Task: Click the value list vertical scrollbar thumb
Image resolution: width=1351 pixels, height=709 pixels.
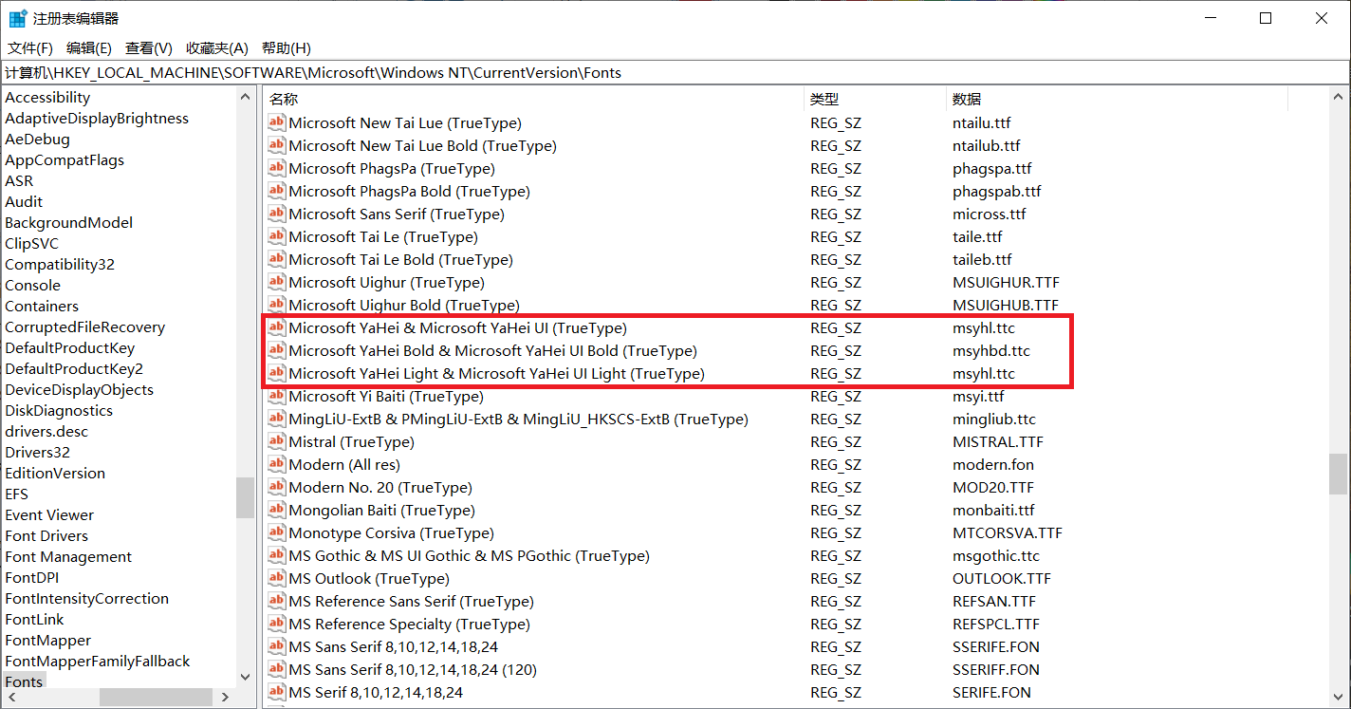Action: tap(1338, 474)
